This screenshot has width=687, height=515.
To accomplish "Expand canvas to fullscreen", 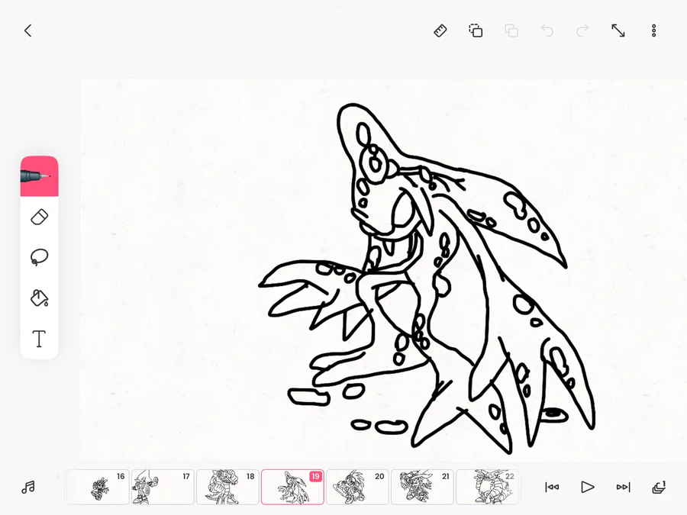I will click(x=618, y=31).
